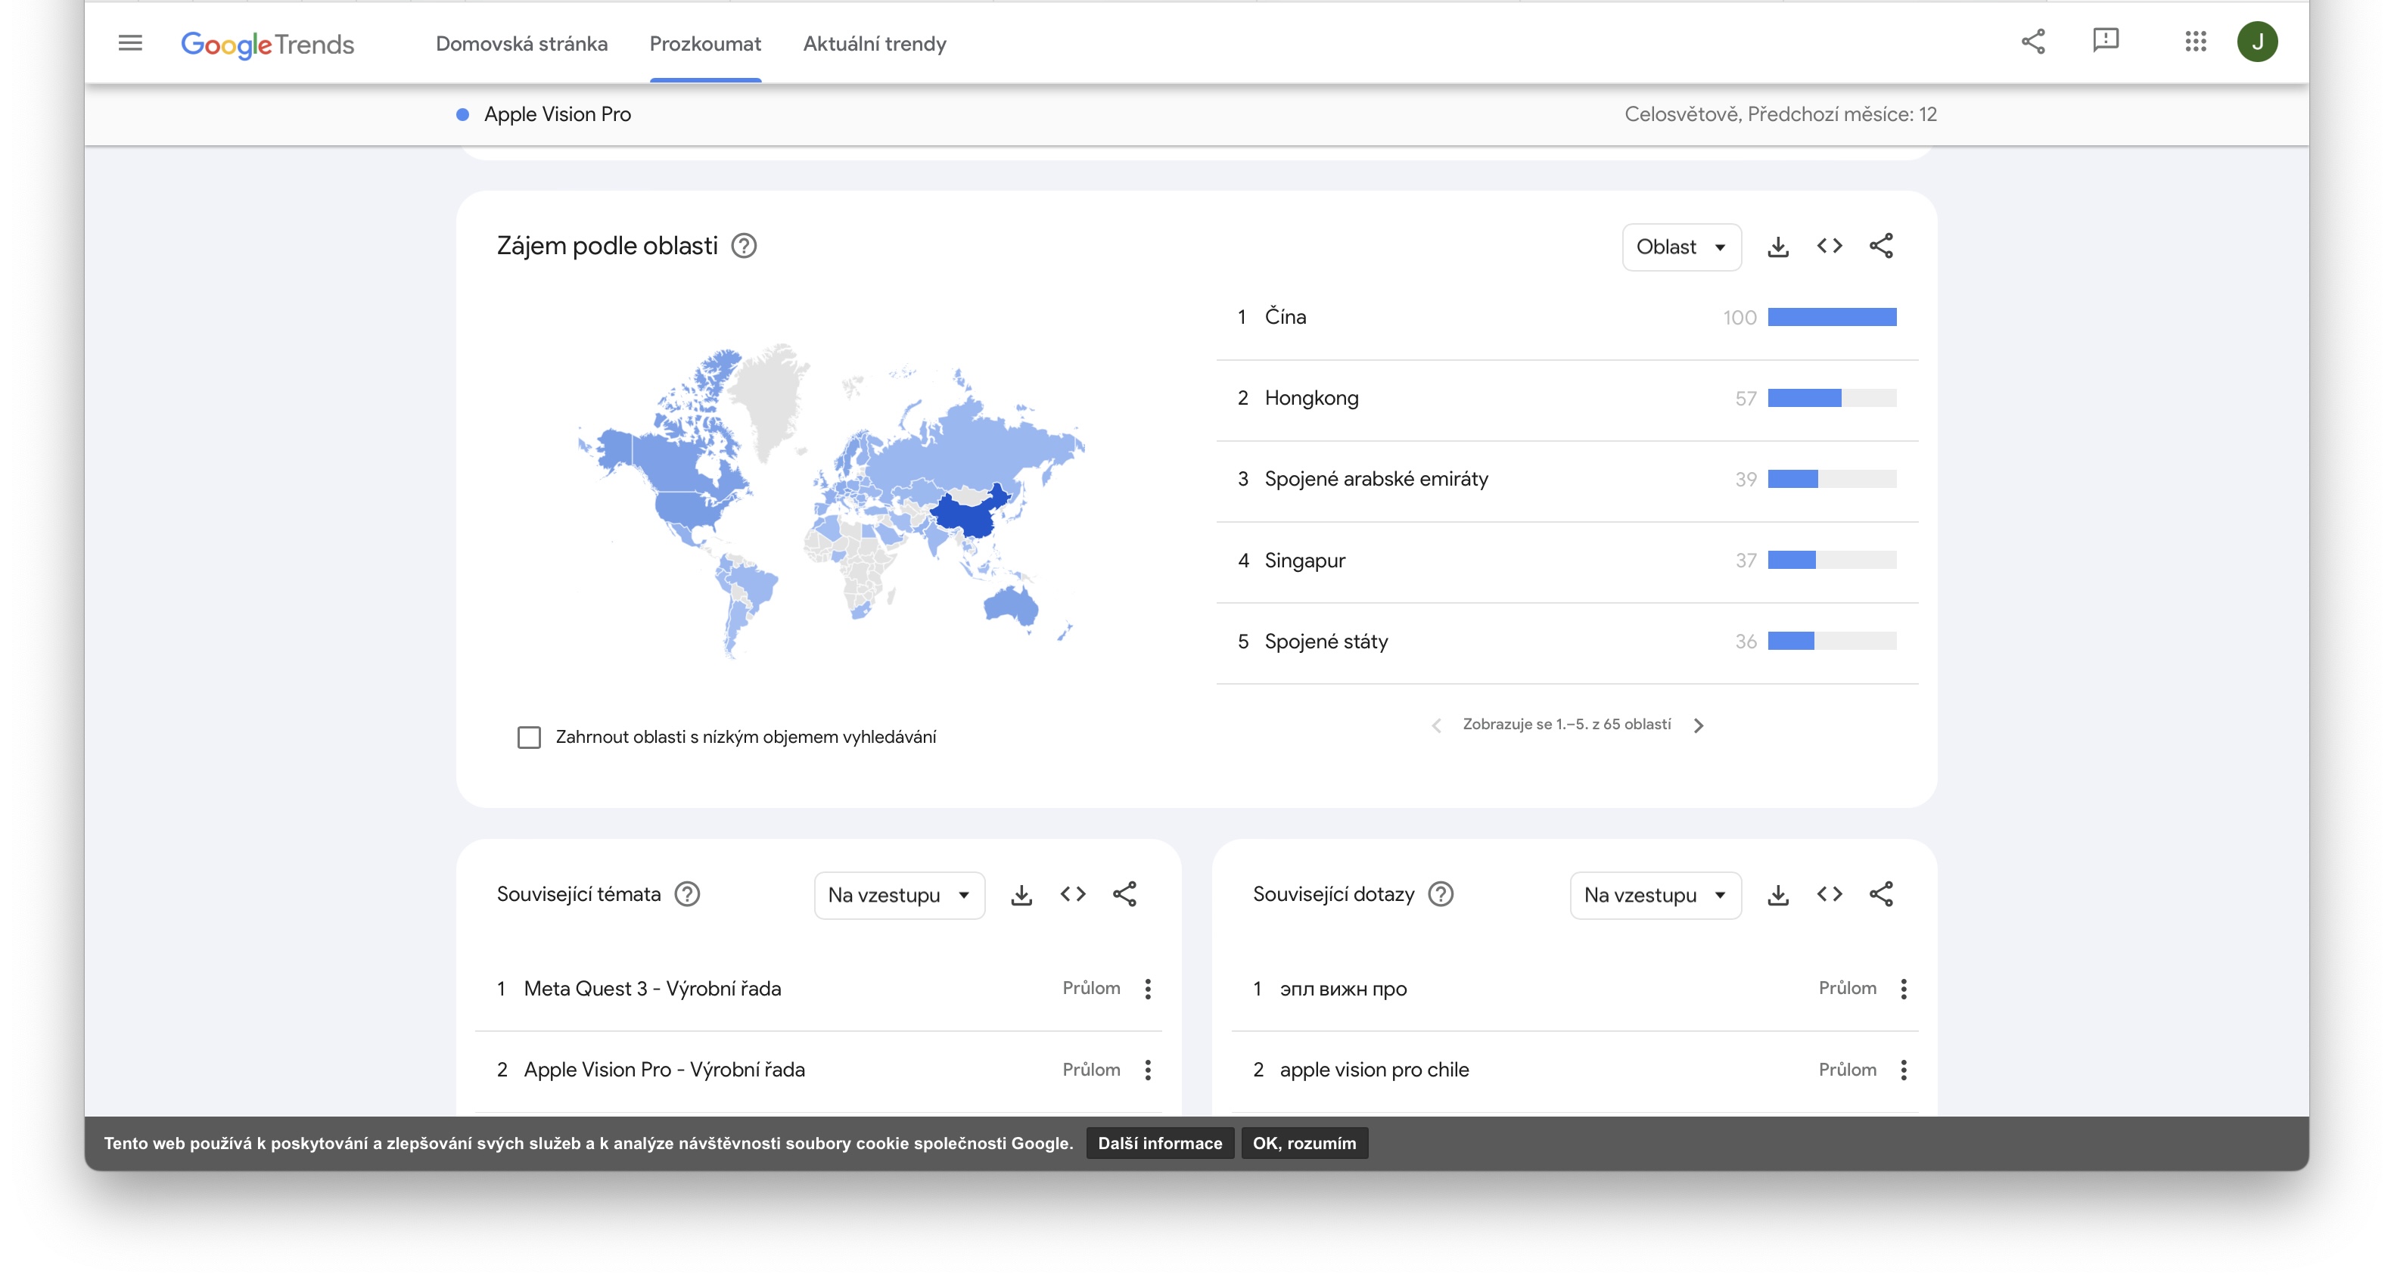Image resolution: width=2394 pixels, height=1283 pixels.
Task: Click the OK, rozumím cookie button
Action: click(x=1304, y=1144)
